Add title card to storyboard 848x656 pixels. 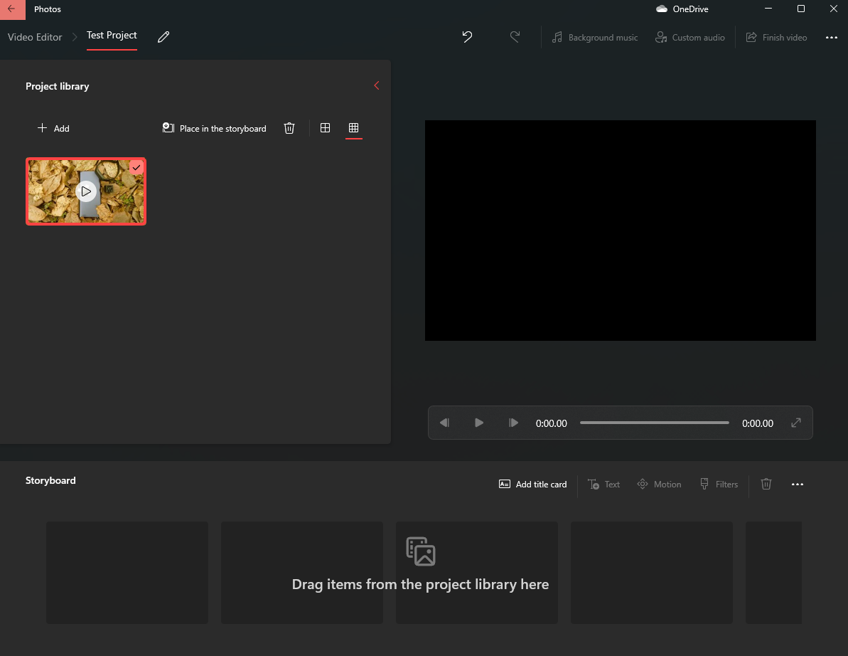click(532, 485)
